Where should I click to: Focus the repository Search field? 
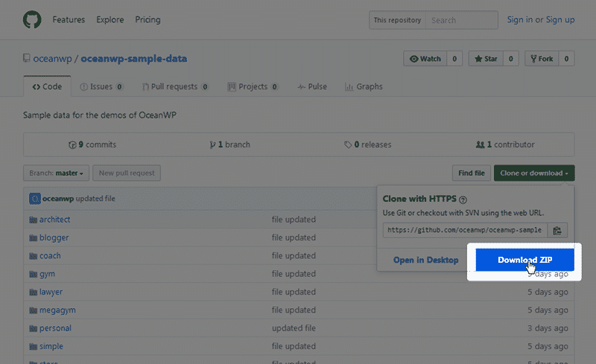tap(461, 20)
